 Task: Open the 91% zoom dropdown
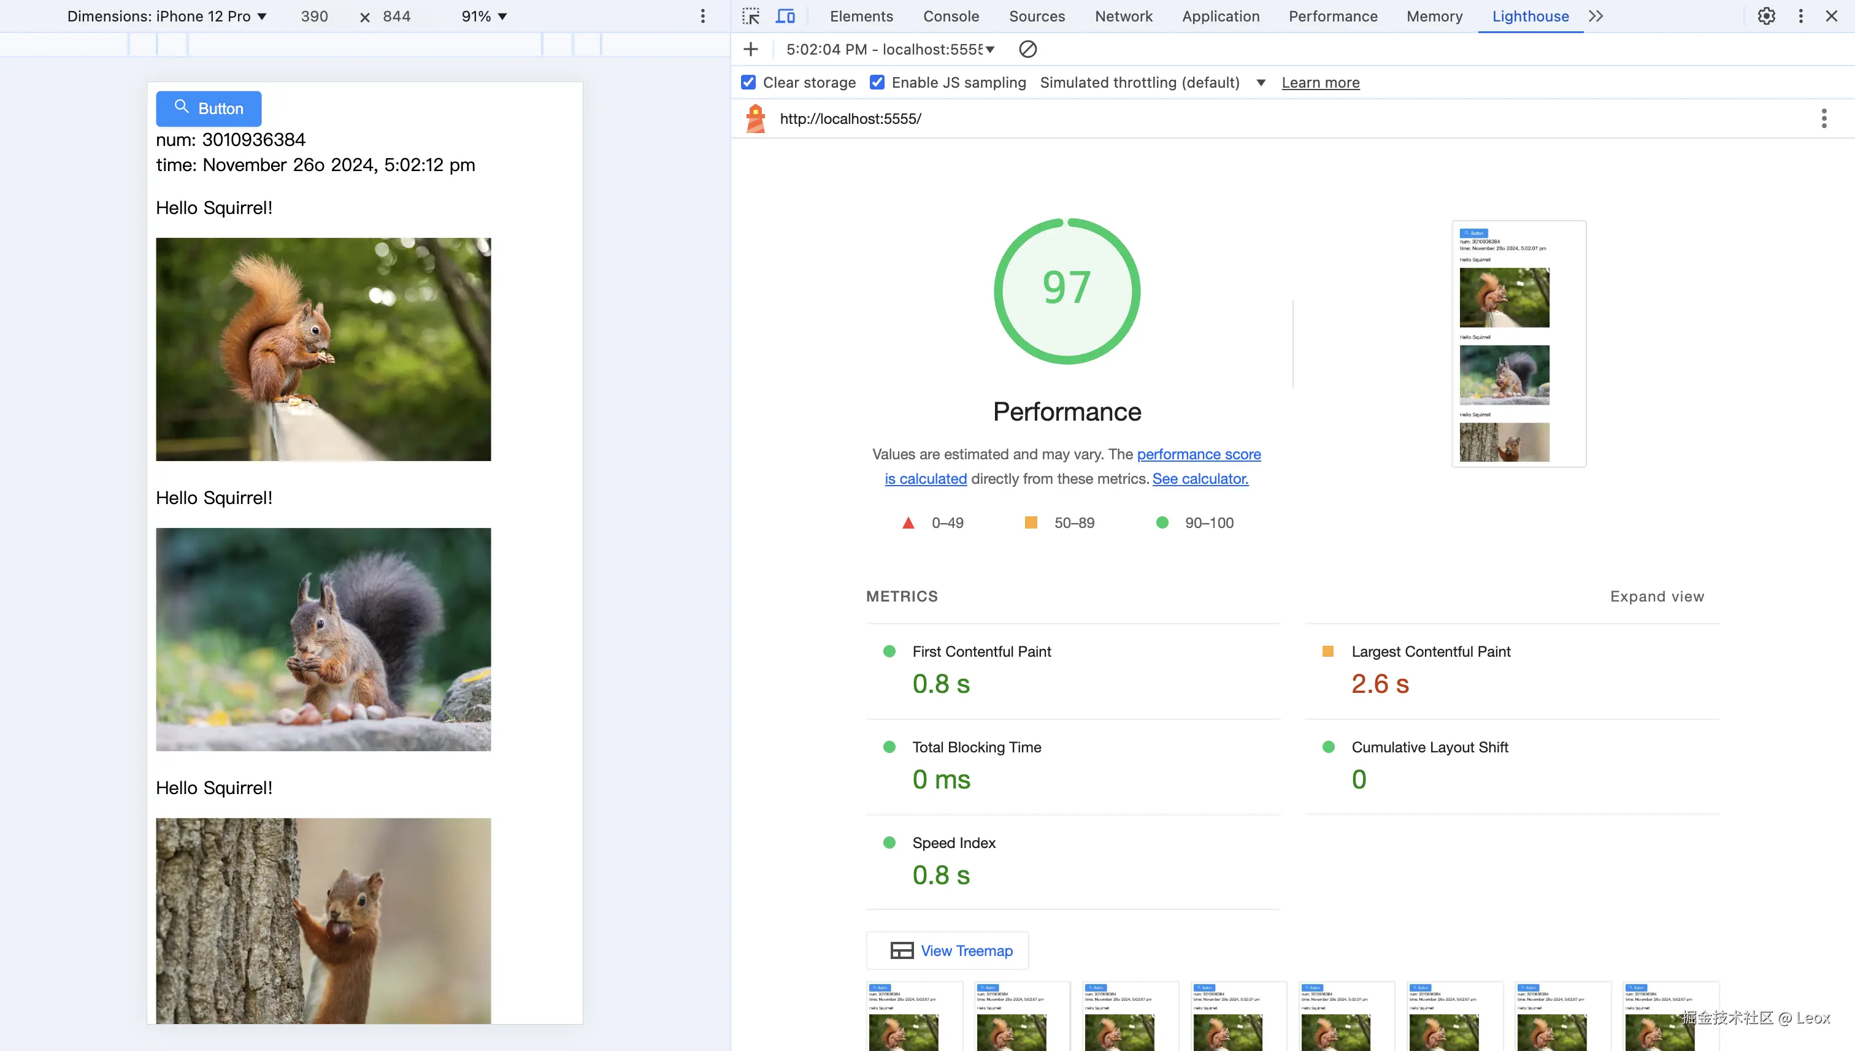click(484, 16)
